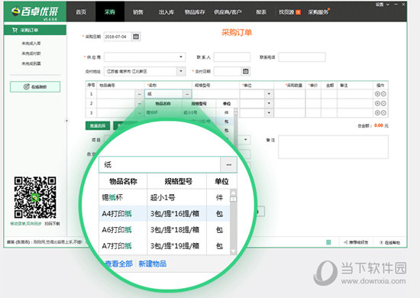Screen dimensions: 420x298
Task: Open the 出入库 tab
Action: [x=166, y=12]
